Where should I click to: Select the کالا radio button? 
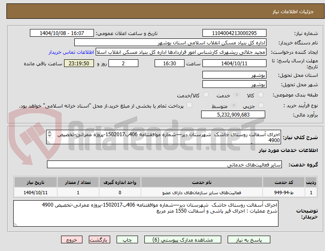(261, 95)
